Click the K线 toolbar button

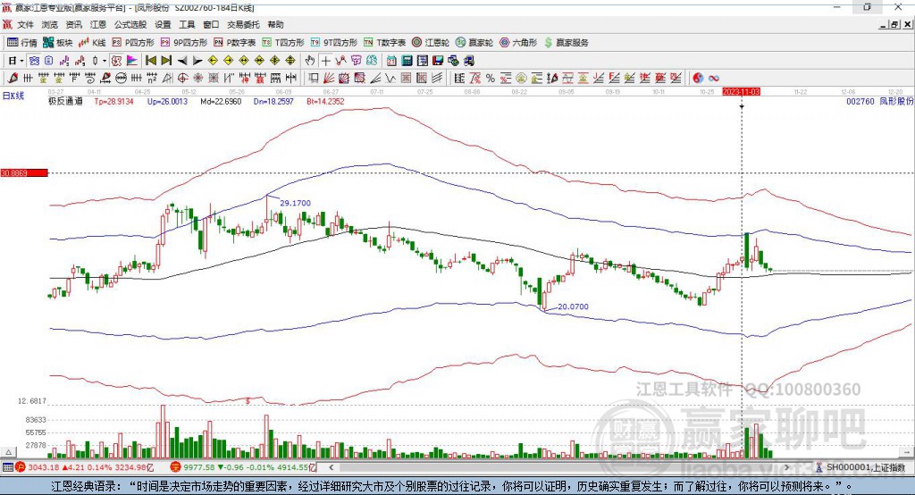click(93, 42)
